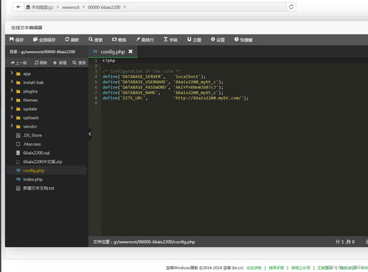The image size is (368, 272).
Task: Expand the plugins folder chevron
Action: coord(12,91)
